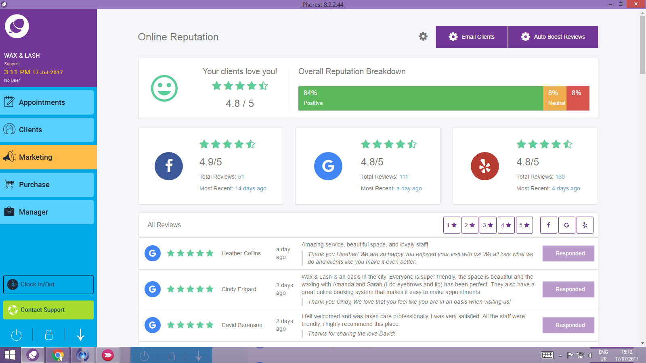The image size is (646, 363).
Task: Click the Google logo on the reputation card
Action: pyautogui.click(x=328, y=166)
